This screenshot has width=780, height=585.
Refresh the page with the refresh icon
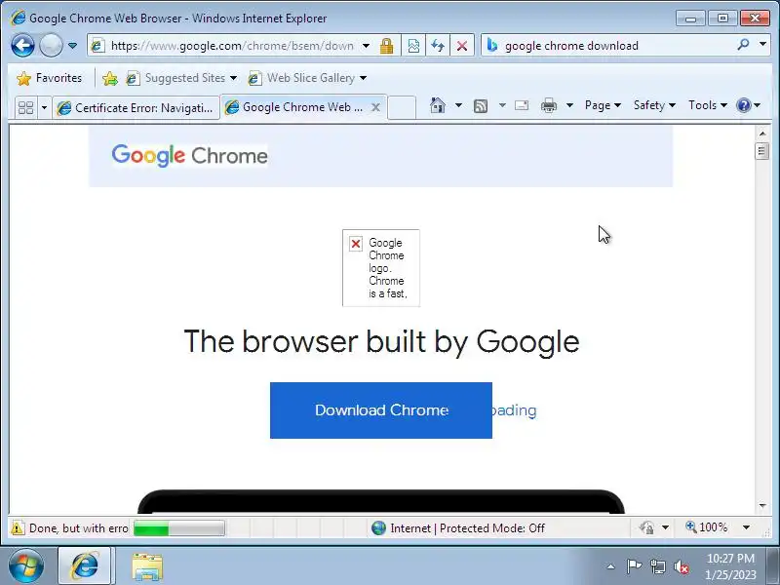coord(438,46)
